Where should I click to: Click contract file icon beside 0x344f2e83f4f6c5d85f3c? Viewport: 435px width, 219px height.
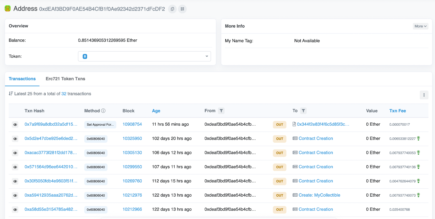tap(294, 124)
